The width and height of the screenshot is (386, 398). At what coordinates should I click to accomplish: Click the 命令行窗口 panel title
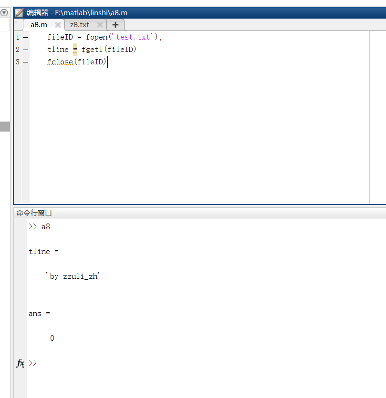34,213
